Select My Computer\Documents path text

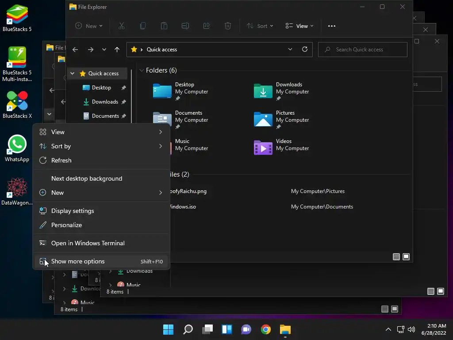(322, 207)
